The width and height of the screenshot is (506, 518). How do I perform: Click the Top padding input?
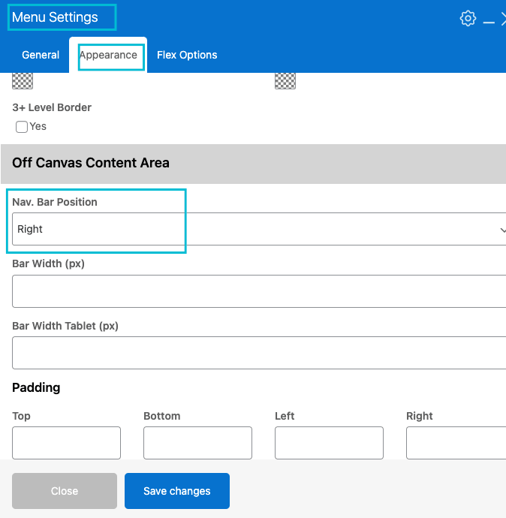click(66, 443)
